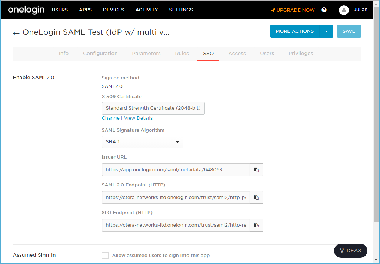Click the 'X.509 Certificate' label
The image size is (380, 264).
[121, 97]
